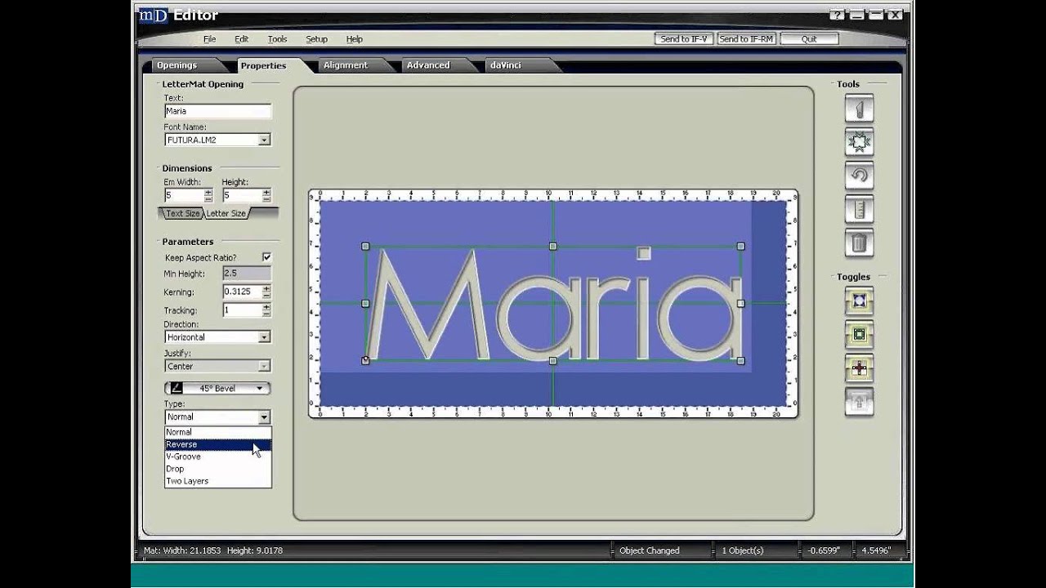Image resolution: width=1046 pixels, height=588 pixels.
Task: Click Send to IF-V button
Action: click(x=685, y=39)
